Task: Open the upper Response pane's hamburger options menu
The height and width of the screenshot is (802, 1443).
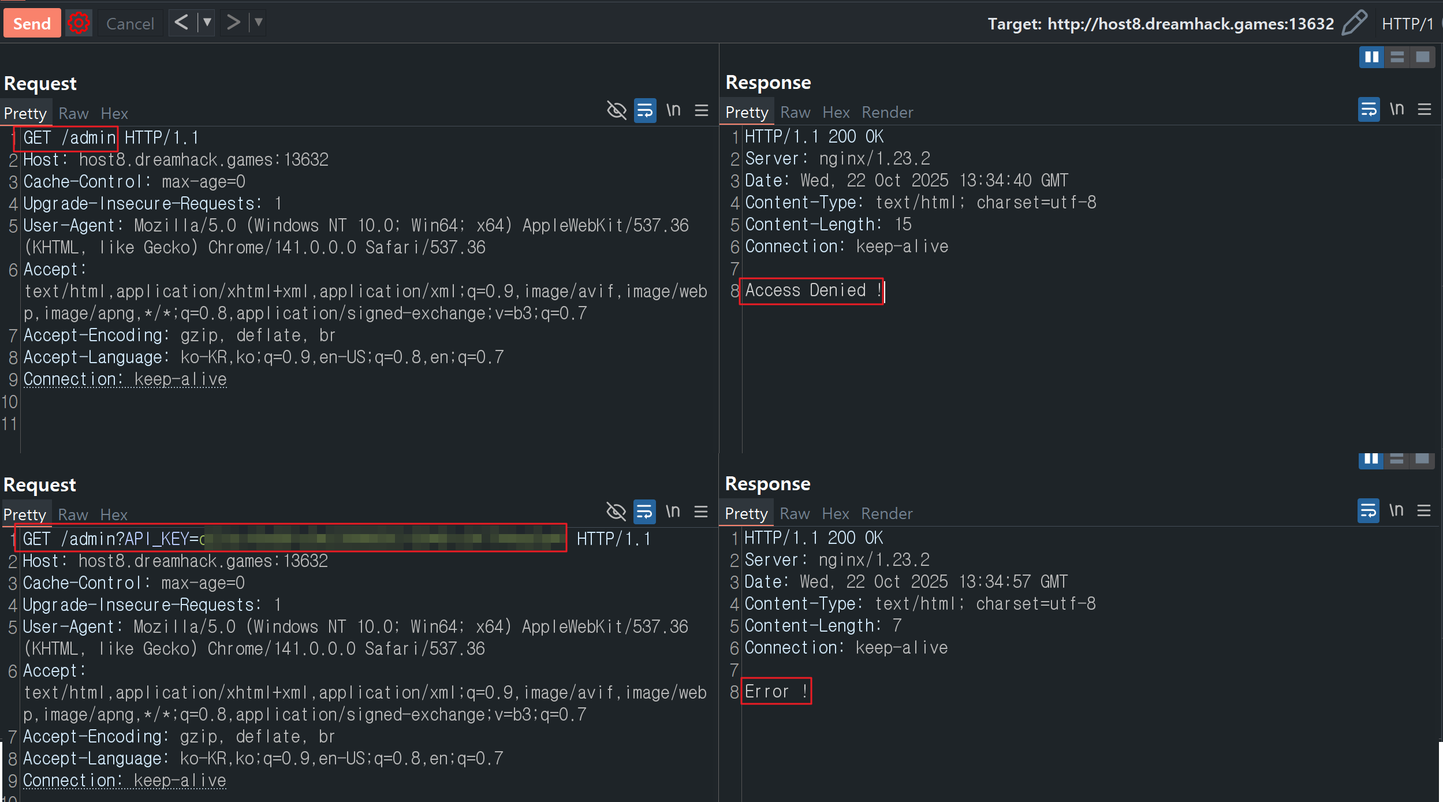Action: [1424, 109]
